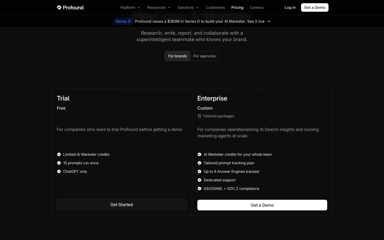Viewport: 384px width, 240px height.
Task: Switch pricing to For agencies
Action: click(204, 56)
